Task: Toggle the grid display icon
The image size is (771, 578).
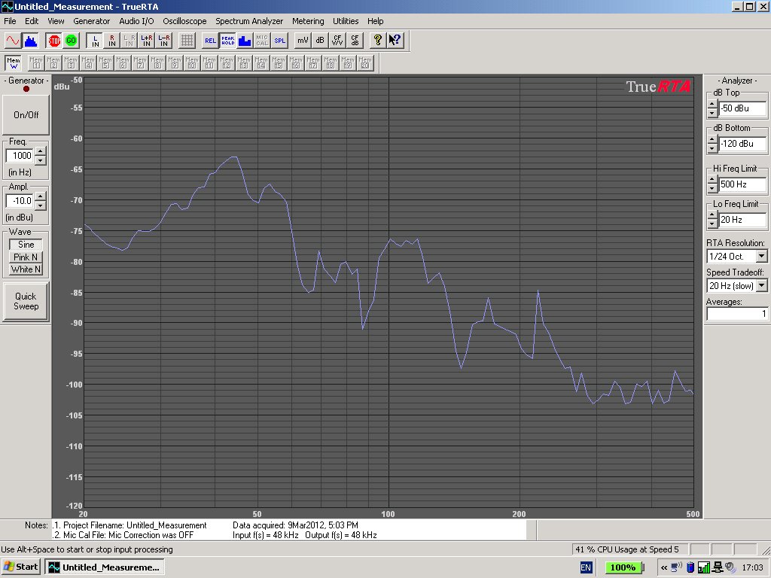Action: [187, 41]
